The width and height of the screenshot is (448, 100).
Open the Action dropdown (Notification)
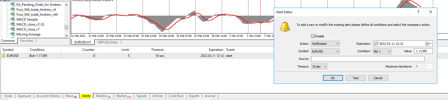tap(325, 44)
